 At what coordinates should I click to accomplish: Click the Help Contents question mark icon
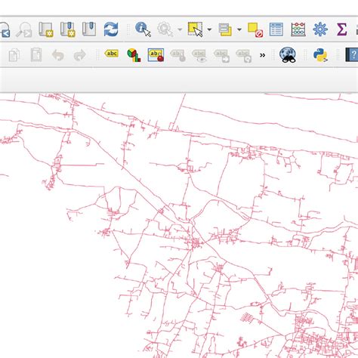coord(352,54)
